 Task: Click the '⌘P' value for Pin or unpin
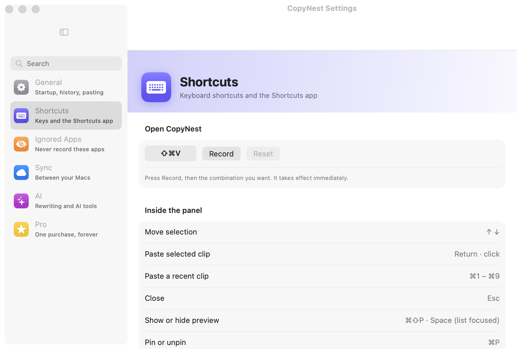494,342
